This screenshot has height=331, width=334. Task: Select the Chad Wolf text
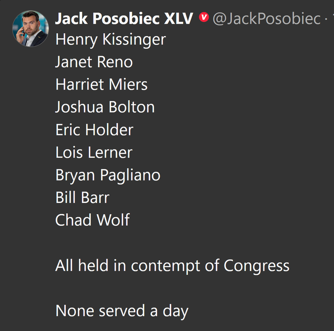93,220
